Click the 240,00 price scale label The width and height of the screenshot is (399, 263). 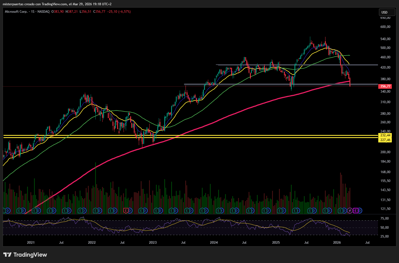pyautogui.click(x=385, y=131)
